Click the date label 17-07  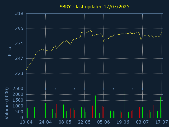(x=162, y=122)
